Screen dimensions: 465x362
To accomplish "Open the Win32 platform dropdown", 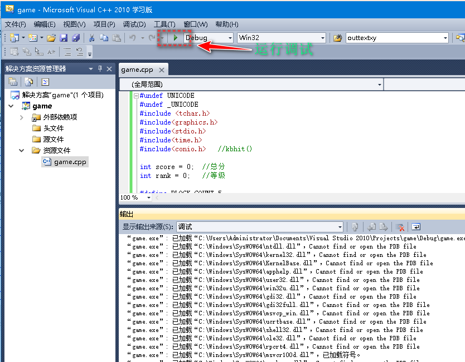I will [x=323, y=38].
